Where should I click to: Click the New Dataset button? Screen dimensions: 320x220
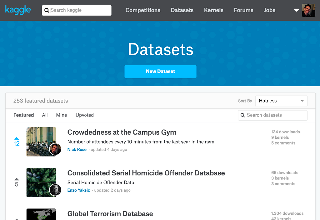[160, 72]
